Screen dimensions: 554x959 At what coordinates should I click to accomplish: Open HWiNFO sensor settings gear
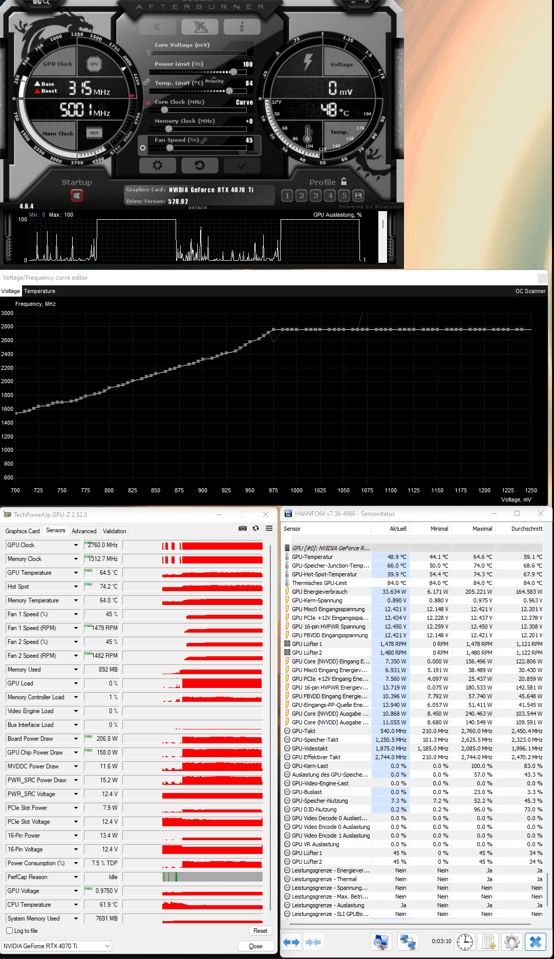point(512,942)
